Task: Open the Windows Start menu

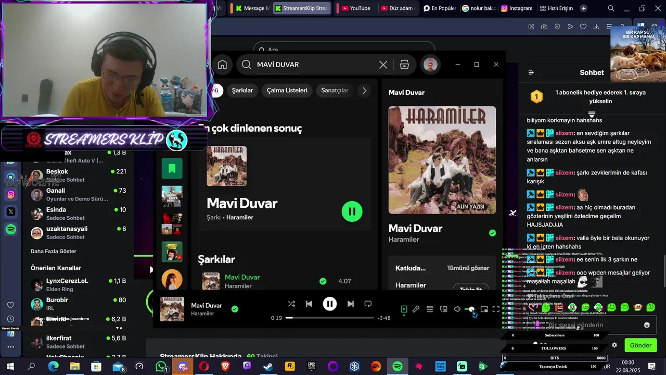Action: [x=10, y=367]
